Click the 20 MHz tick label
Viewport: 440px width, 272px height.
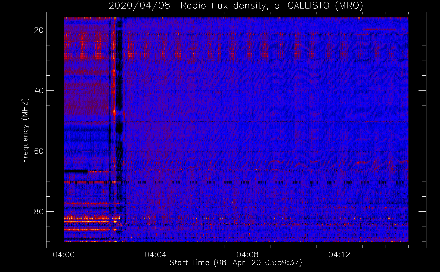39,30
